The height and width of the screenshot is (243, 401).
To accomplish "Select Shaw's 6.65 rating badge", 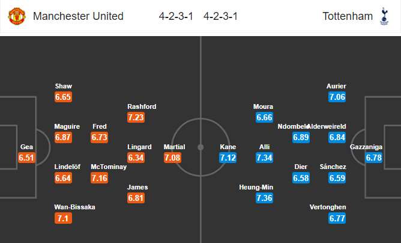I will [x=63, y=97].
